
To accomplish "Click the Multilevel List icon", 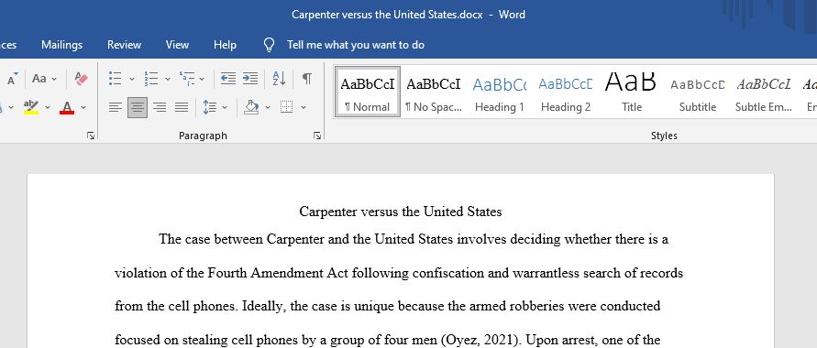I will click(187, 79).
